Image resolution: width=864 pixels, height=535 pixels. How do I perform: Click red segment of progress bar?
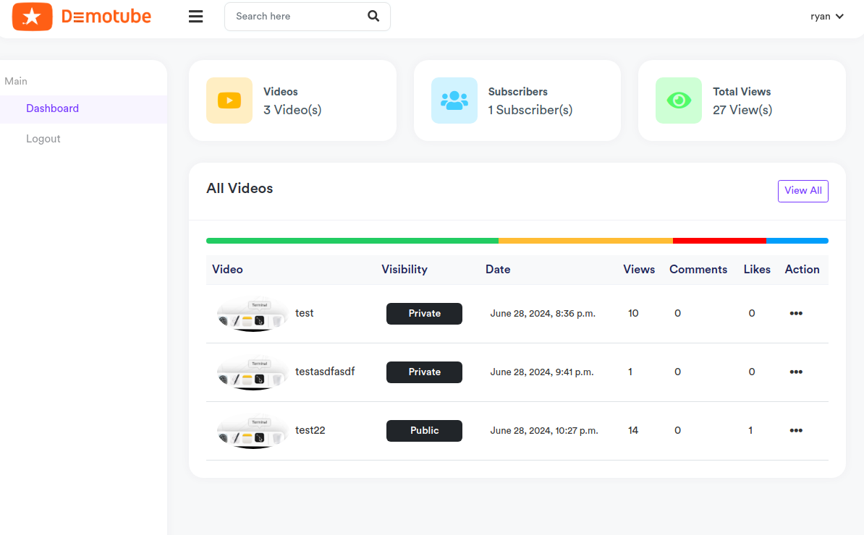tap(719, 241)
